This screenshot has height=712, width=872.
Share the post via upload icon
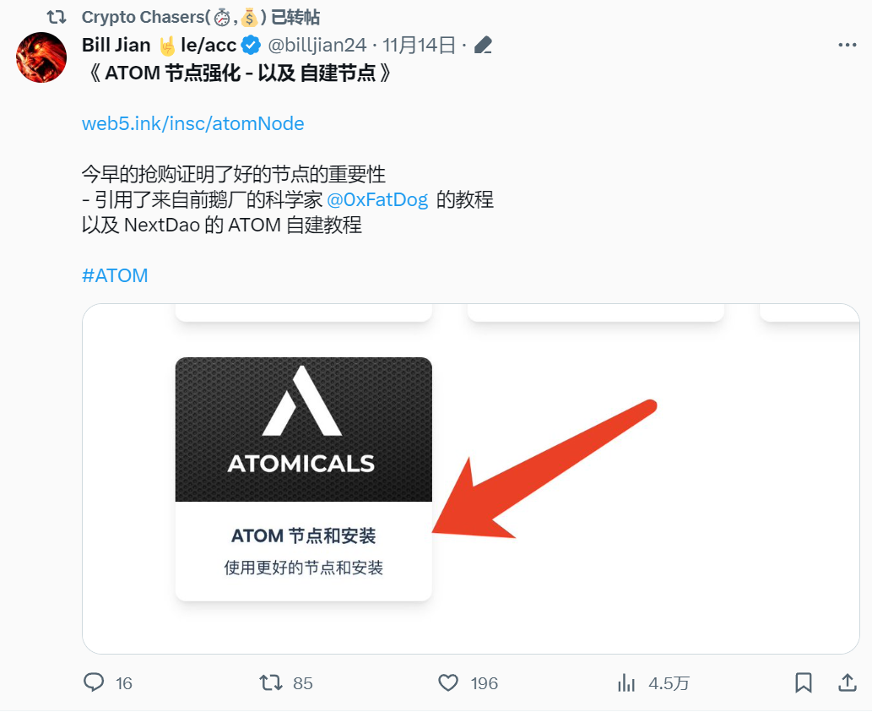(847, 682)
